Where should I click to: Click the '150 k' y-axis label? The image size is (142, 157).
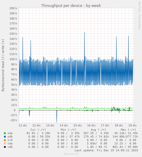point(13,34)
